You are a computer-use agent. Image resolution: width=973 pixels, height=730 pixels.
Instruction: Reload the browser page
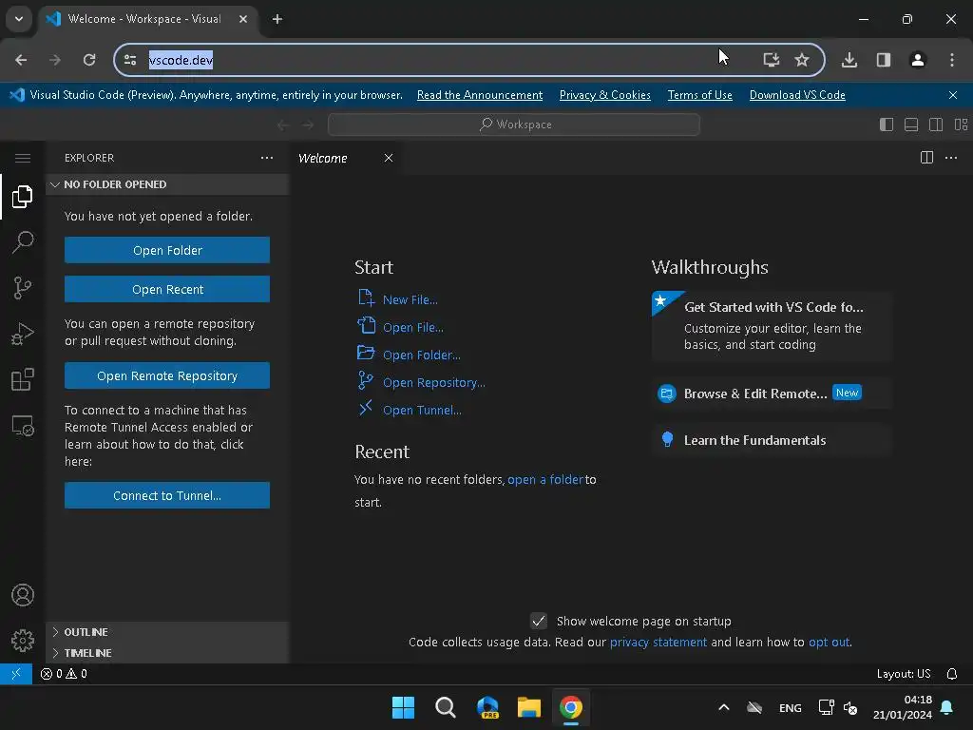[x=89, y=60]
